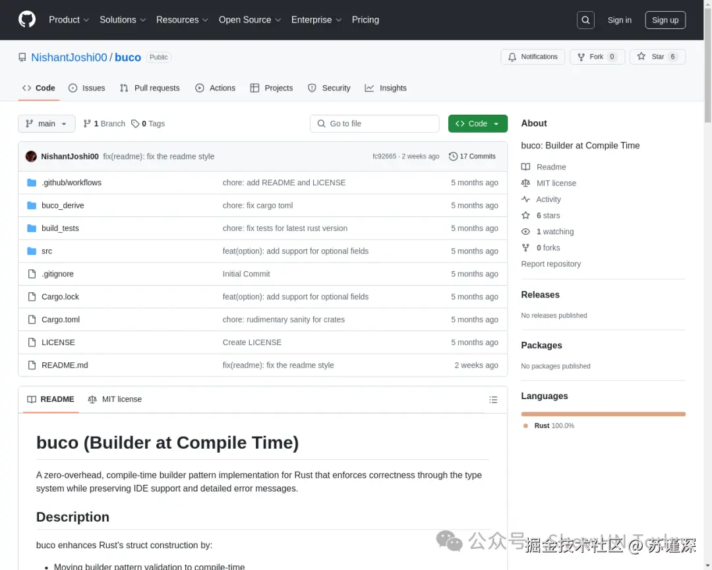Click the forks icon in About
Image resolution: width=712 pixels, height=570 pixels.
point(525,247)
